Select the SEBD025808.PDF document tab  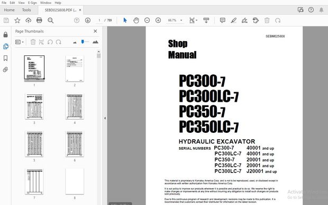pyautogui.click(x=60, y=10)
